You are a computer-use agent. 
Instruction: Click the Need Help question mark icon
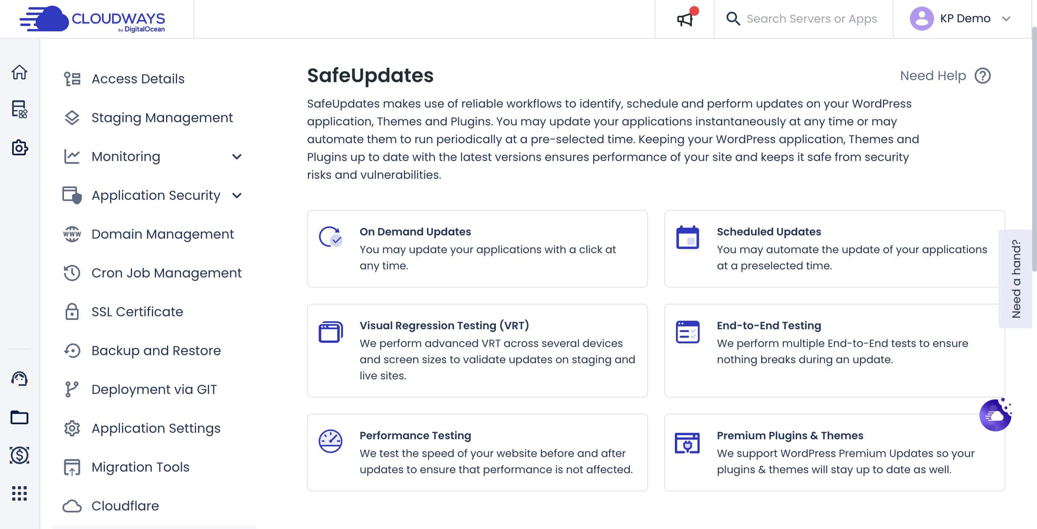pos(982,76)
